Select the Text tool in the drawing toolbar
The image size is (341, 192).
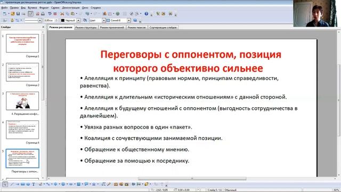point(34,184)
